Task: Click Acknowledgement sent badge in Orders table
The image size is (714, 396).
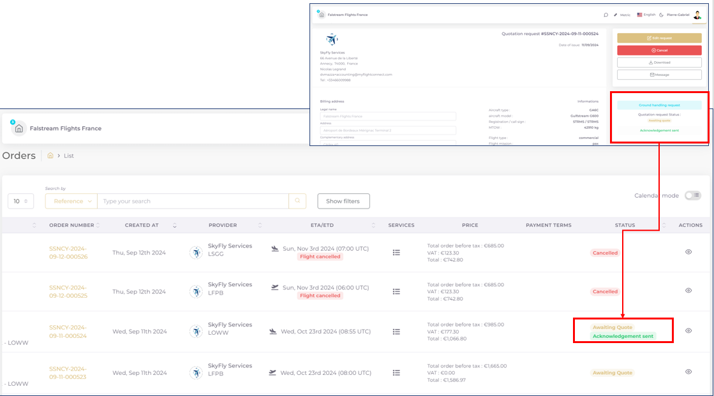Action: coord(623,336)
